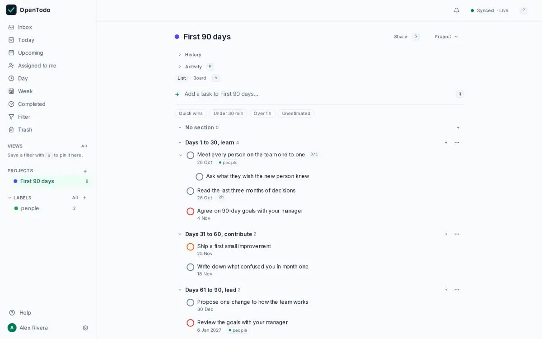Open the notifications bell
Screen dimensions: 542x339
coord(457,10)
